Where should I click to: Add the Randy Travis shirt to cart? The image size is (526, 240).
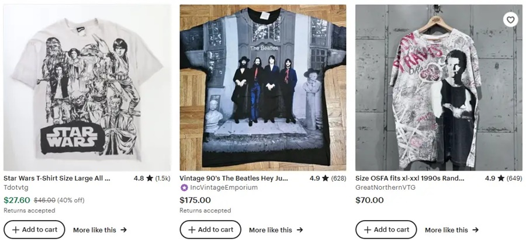pyautogui.click(x=386, y=229)
